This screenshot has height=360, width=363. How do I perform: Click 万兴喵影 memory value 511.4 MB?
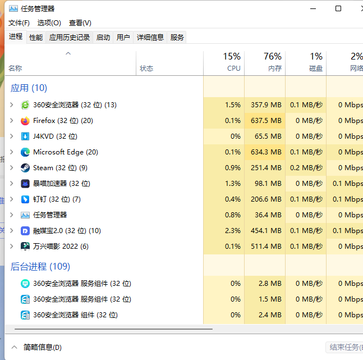[266, 247]
